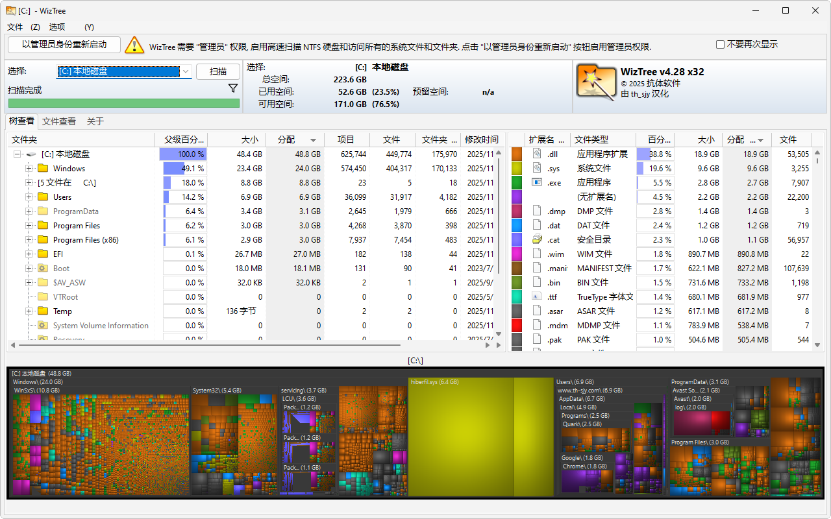Viewport: 831px width, 519px height.
Task: Click the WizTree magic wand logo
Action: coord(595,81)
